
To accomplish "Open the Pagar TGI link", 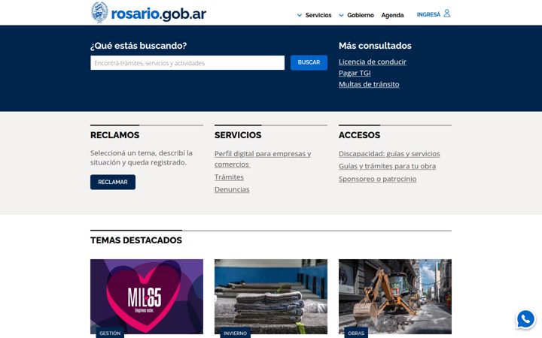I will click(x=355, y=73).
